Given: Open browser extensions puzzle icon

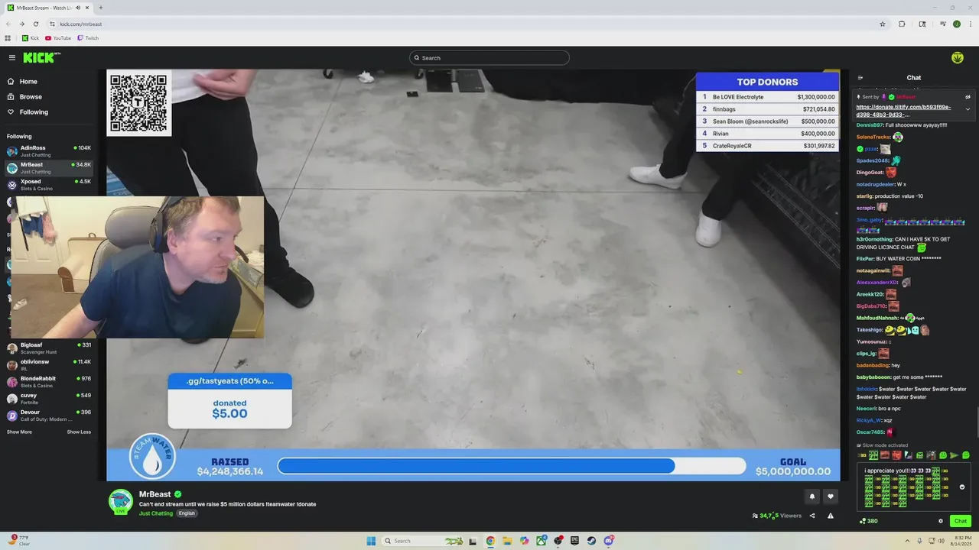Looking at the screenshot, I should point(902,24).
